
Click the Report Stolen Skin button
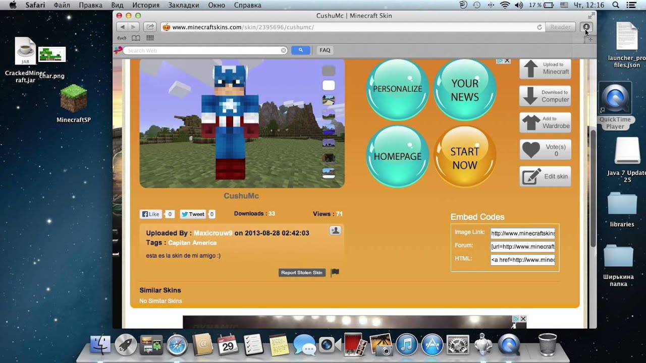(x=302, y=273)
